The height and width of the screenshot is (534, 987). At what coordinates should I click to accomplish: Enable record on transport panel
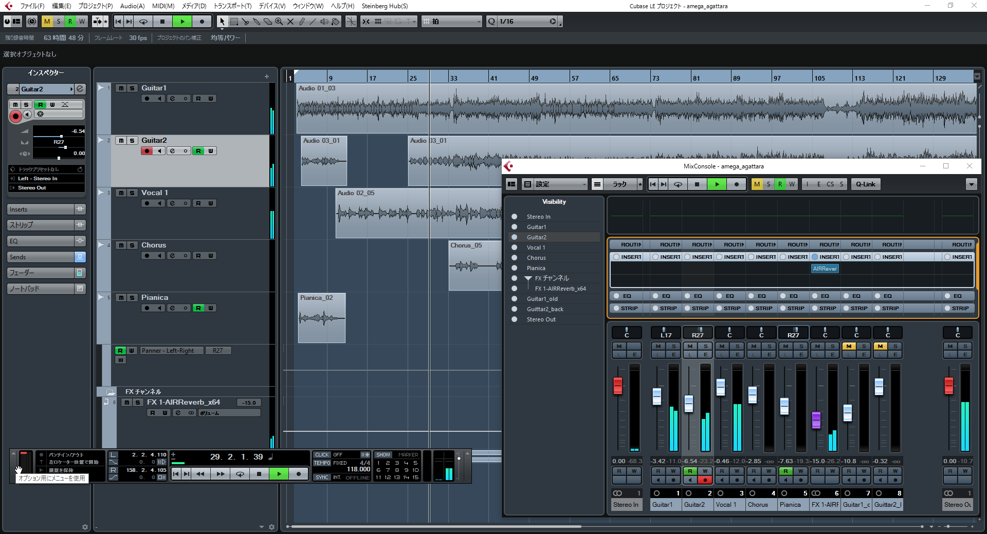tap(299, 474)
